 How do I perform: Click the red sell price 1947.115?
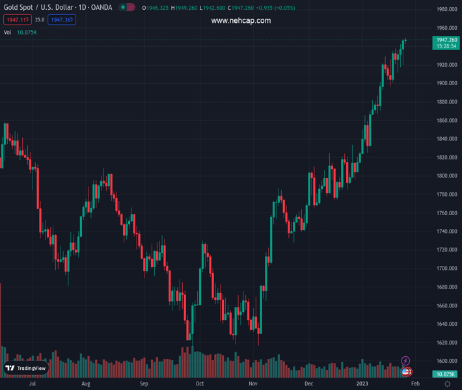(x=16, y=20)
